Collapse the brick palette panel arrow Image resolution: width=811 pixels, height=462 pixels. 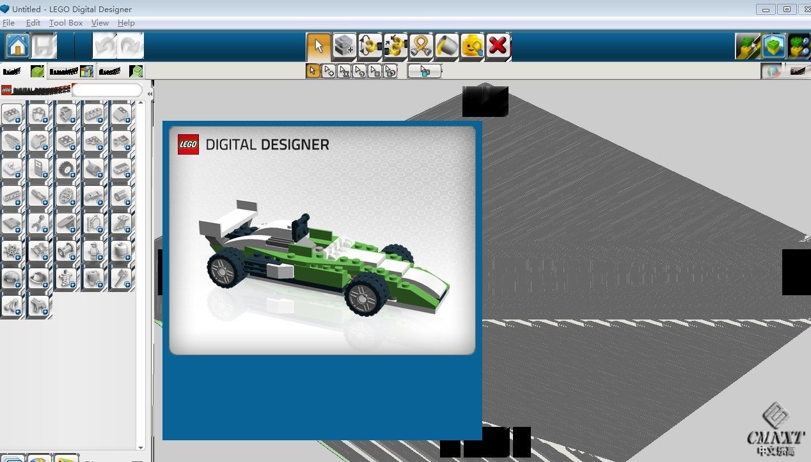tap(150, 93)
